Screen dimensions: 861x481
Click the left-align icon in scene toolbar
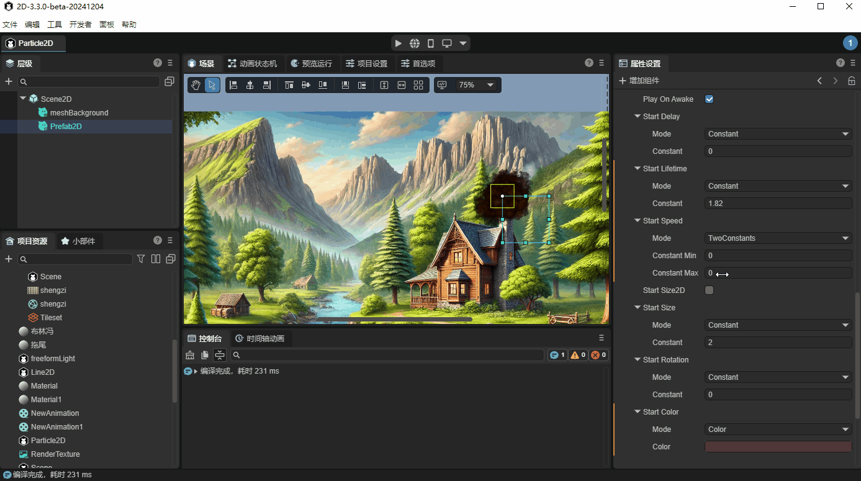[x=233, y=84]
